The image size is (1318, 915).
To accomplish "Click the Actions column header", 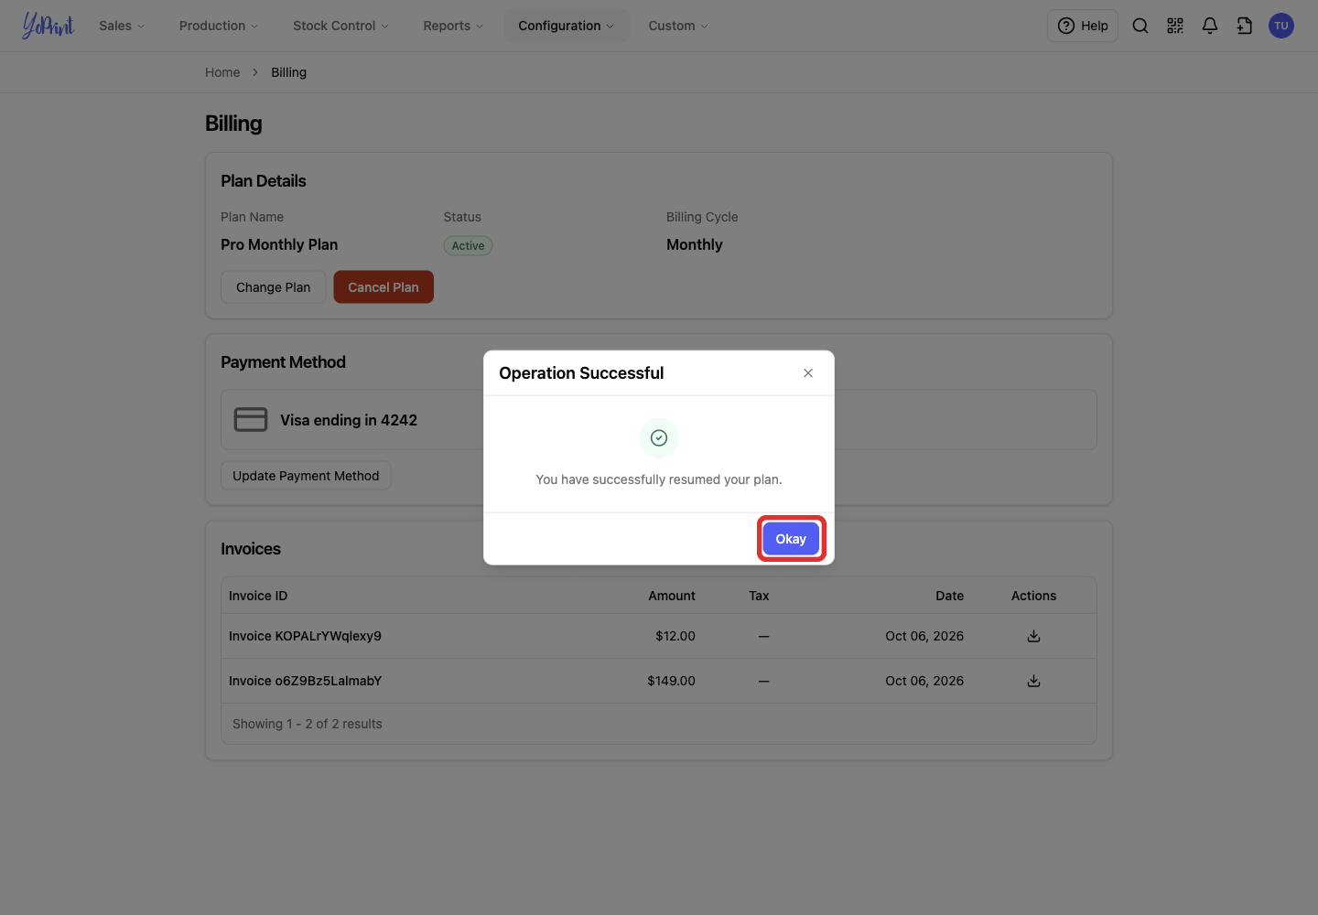I will [1033, 596].
